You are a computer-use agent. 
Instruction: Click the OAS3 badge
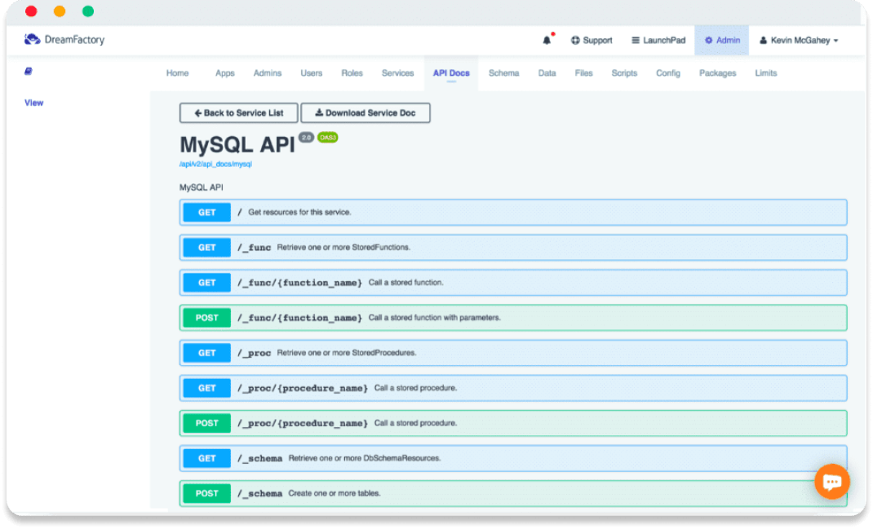[327, 138]
